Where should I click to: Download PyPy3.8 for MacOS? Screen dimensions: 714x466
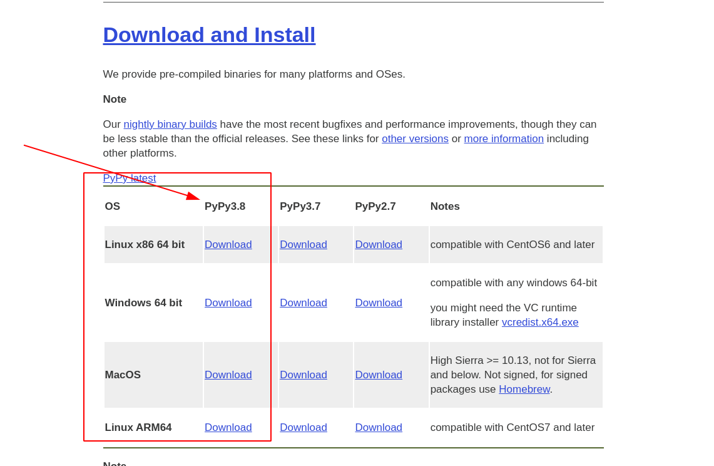pyautogui.click(x=228, y=375)
